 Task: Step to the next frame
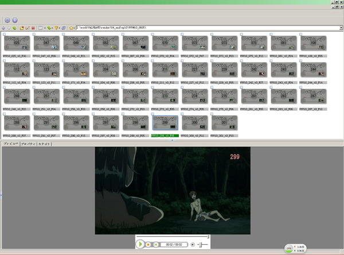point(155,245)
